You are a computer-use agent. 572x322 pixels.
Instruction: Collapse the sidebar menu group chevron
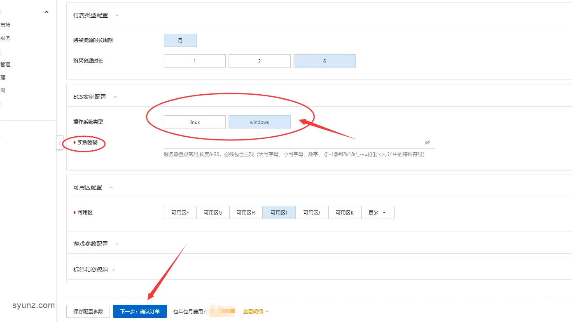pyautogui.click(x=47, y=12)
